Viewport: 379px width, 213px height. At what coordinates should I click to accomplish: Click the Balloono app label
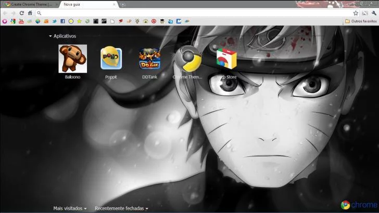tap(72, 77)
